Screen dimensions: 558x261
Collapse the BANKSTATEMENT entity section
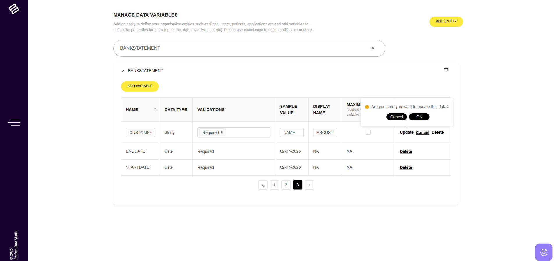(x=123, y=71)
